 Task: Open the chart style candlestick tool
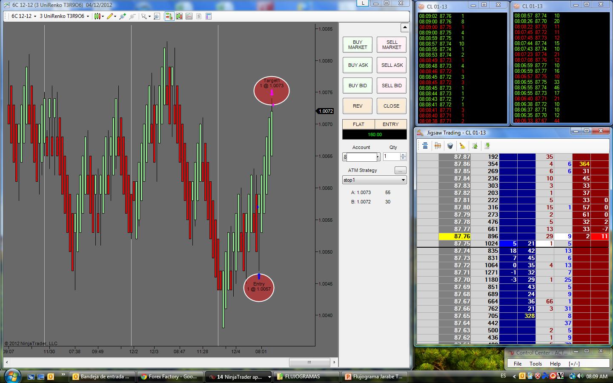[x=97, y=16]
